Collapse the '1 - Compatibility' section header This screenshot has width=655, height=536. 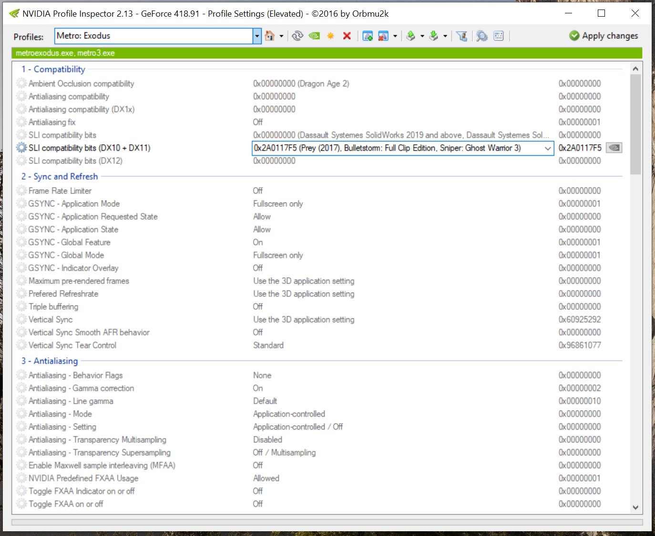click(x=53, y=69)
